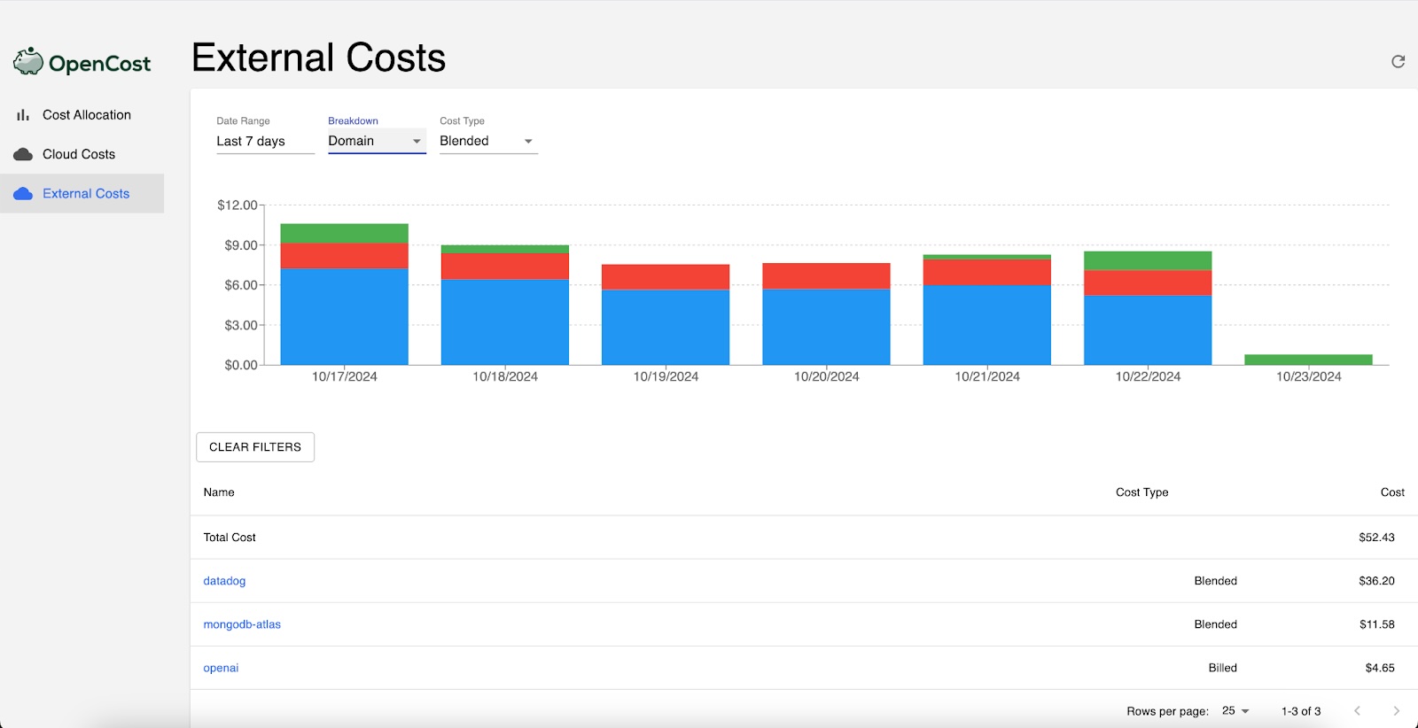This screenshot has height=728, width=1418.
Task: Click the red bar segment for 10/20/2024
Action: click(x=826, y=276)
